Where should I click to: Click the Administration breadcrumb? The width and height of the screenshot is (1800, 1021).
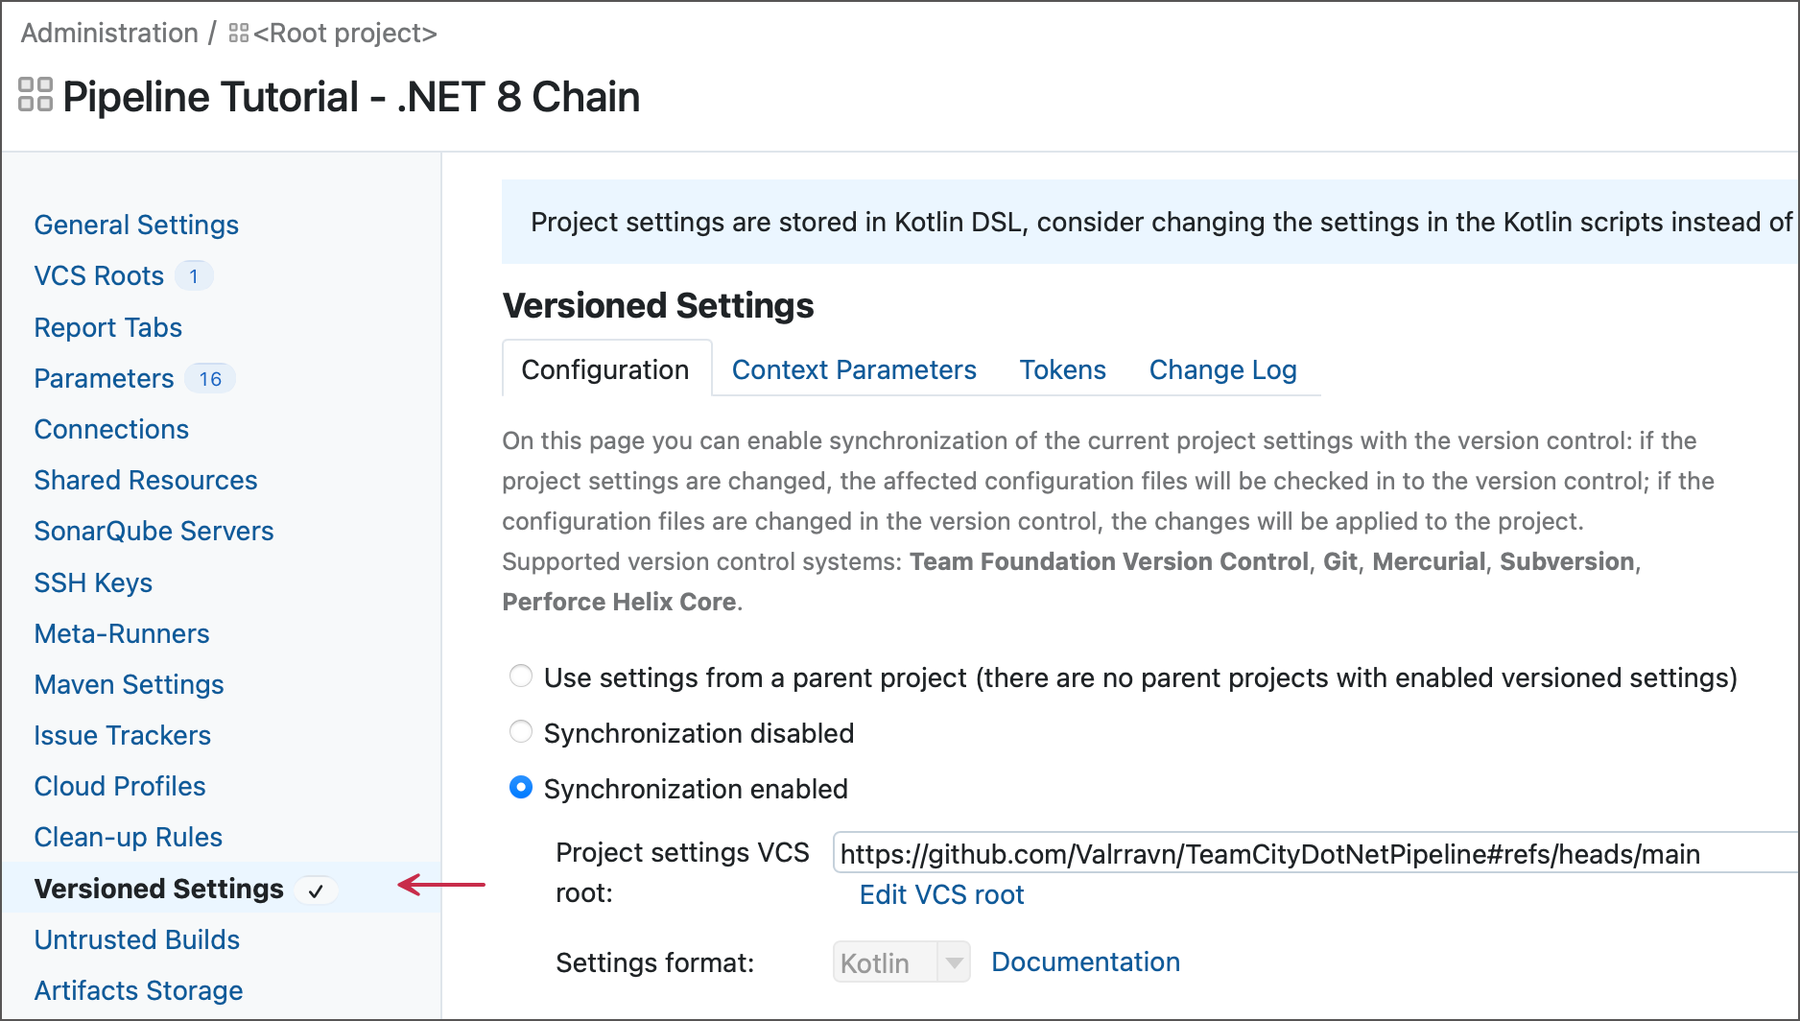point(108,32)
